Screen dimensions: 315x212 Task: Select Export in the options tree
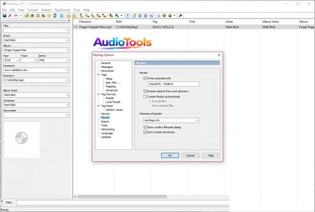(x=105, y=122)
